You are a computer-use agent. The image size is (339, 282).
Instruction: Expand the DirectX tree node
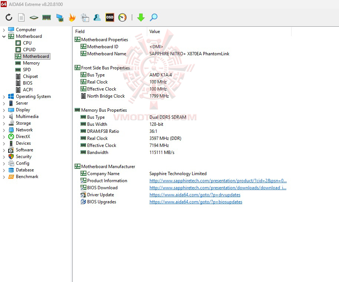4,137
